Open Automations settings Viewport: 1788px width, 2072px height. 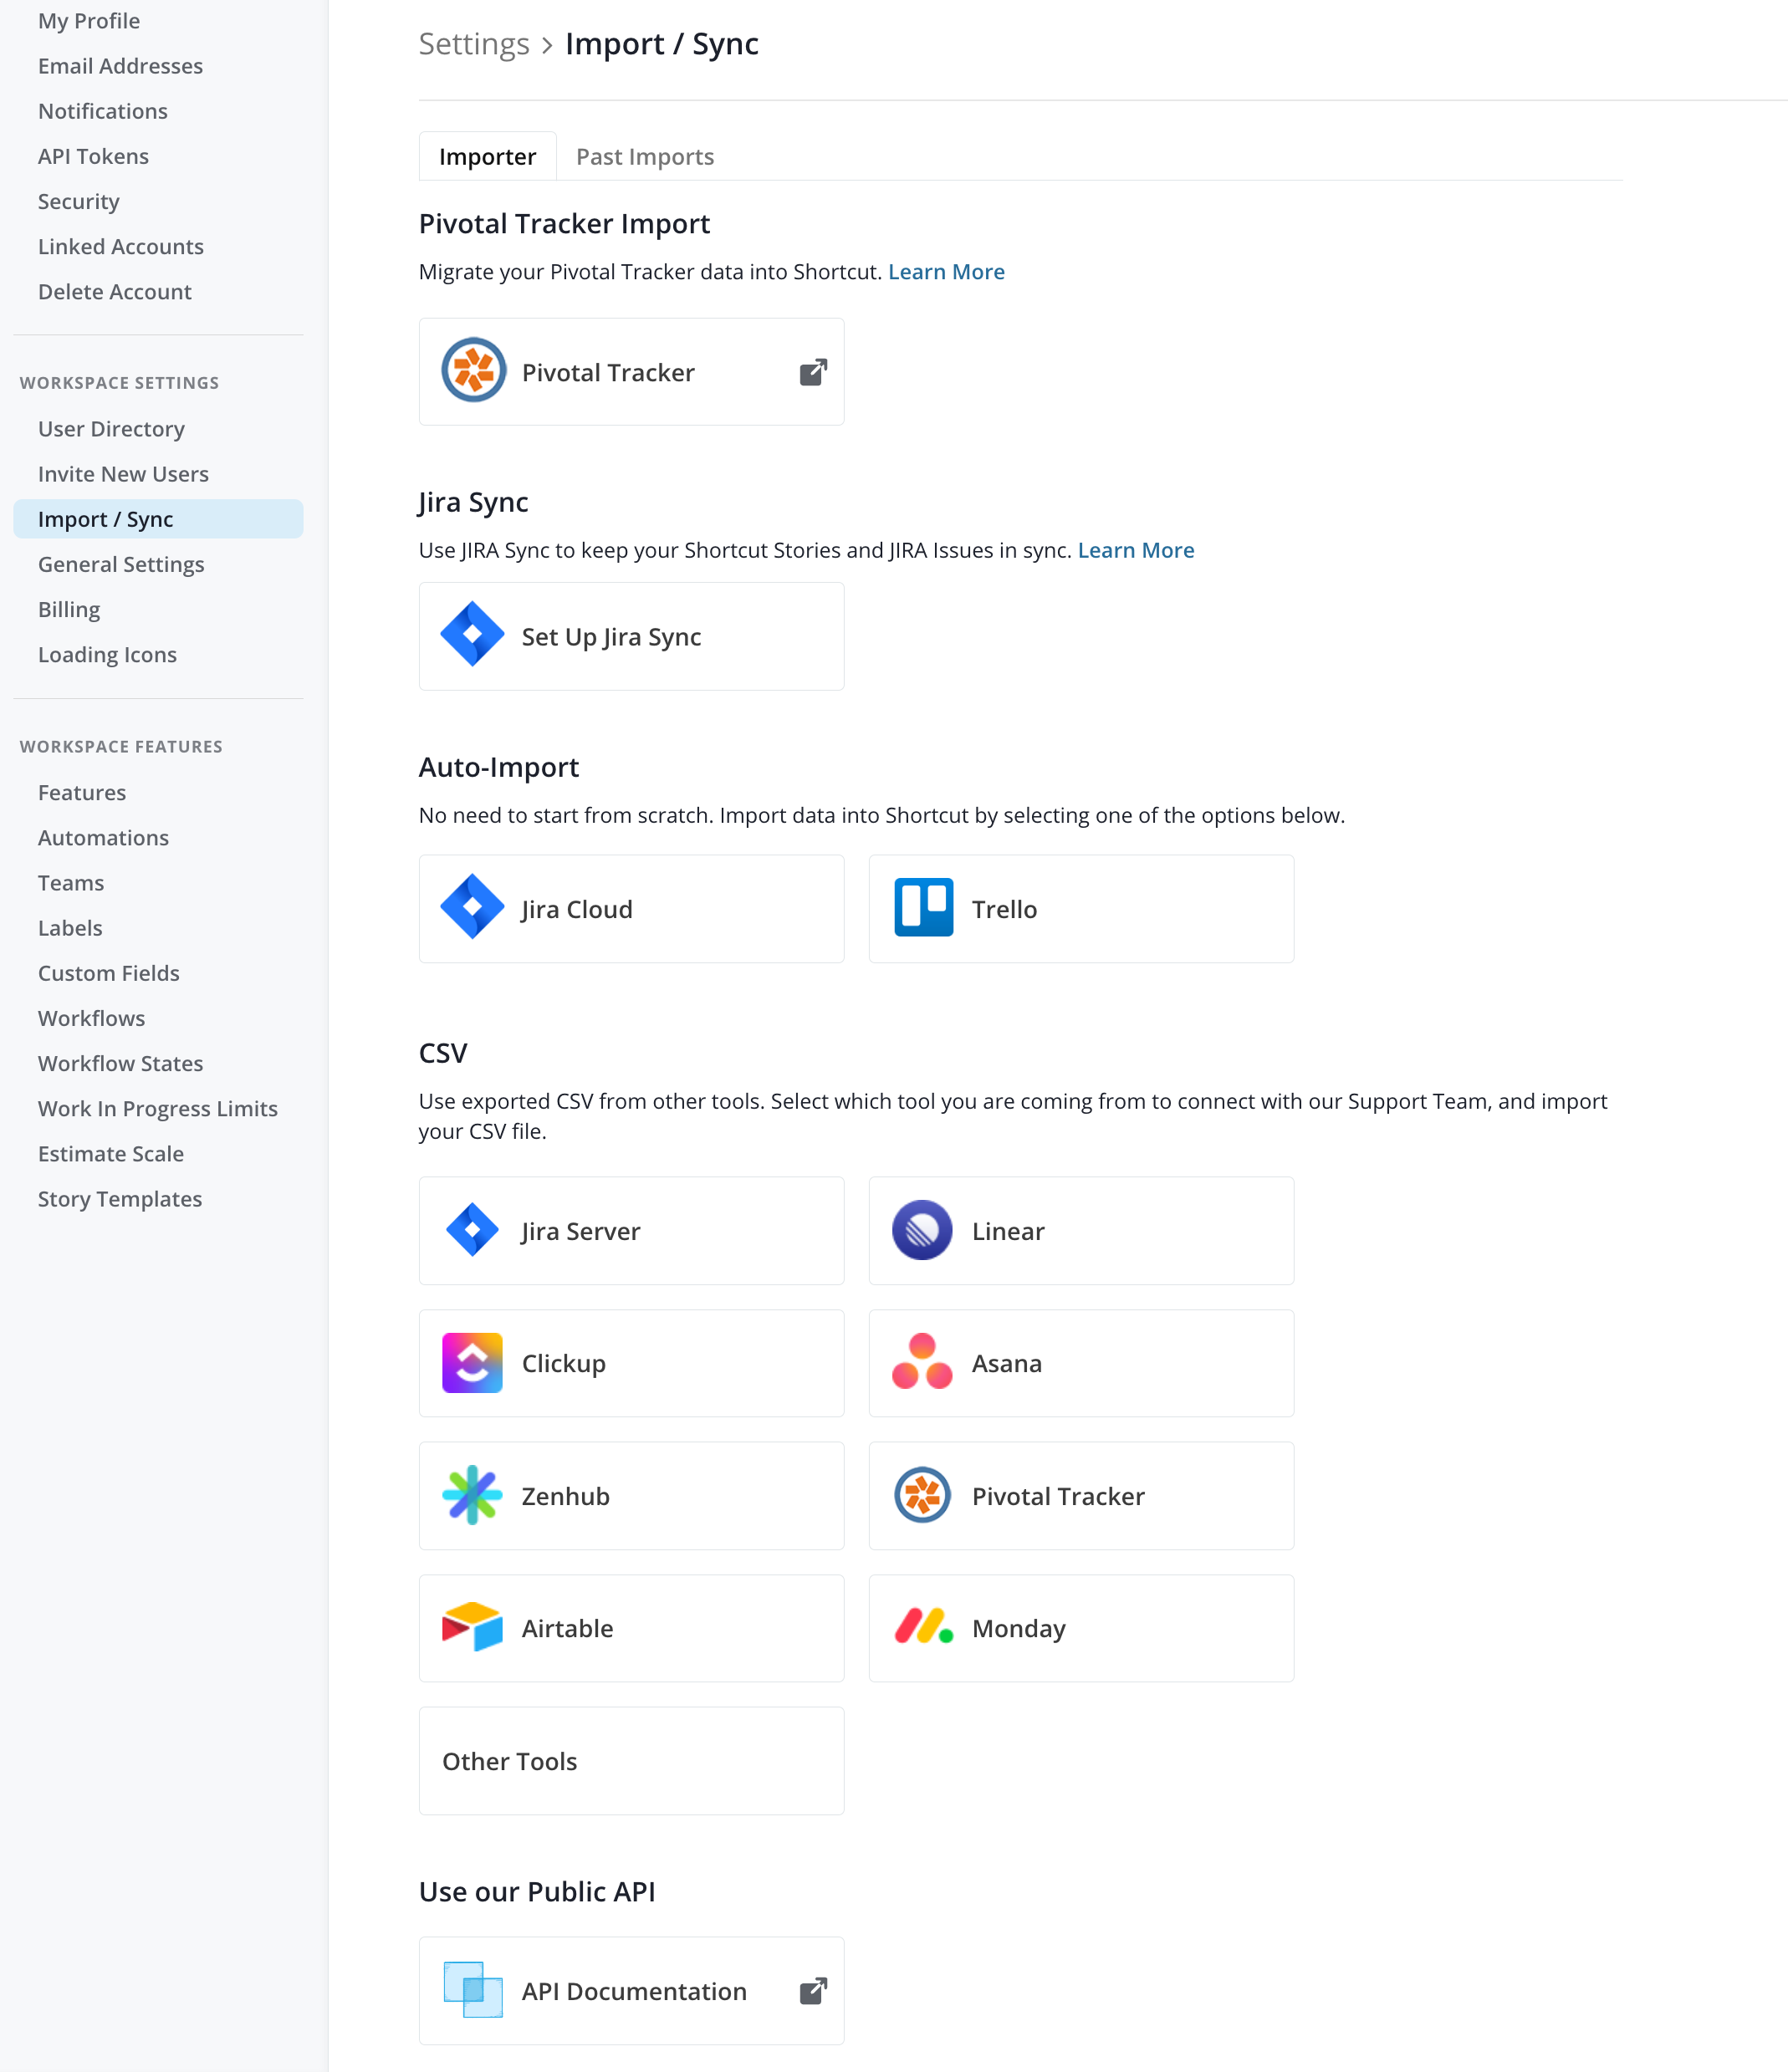pyautogui.click(x=103, y=838)
